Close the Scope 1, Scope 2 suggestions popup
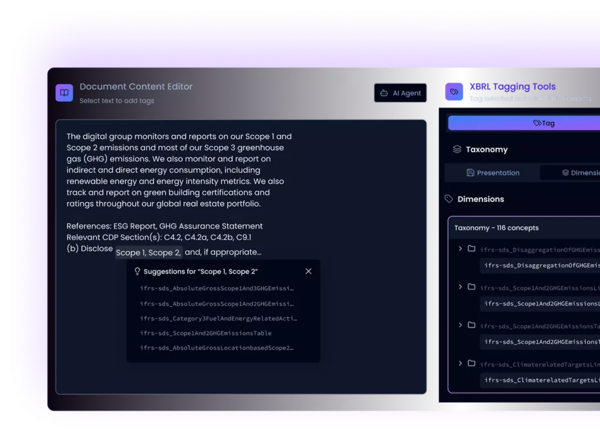The width and height of the screenshot is (600, 435). pyautogui.click(x=308, y=271)
